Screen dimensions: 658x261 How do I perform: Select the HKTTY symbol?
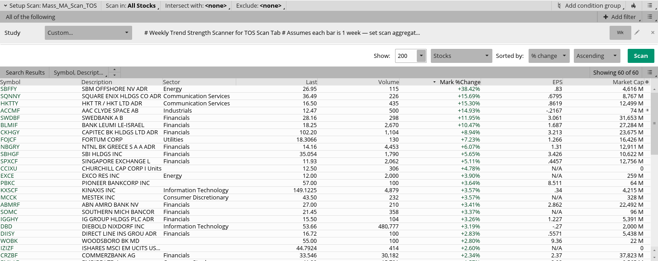click(10, 103)
